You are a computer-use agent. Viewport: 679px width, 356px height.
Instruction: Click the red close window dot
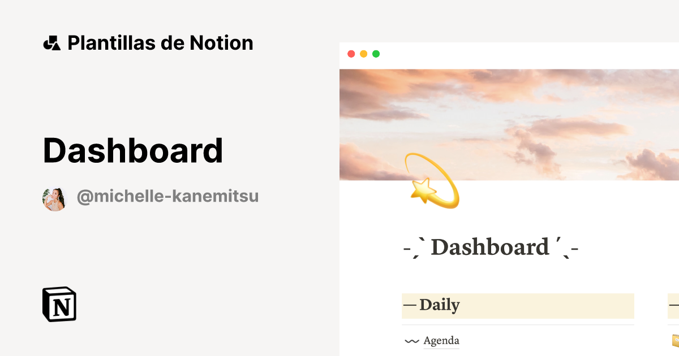[351, 54]
